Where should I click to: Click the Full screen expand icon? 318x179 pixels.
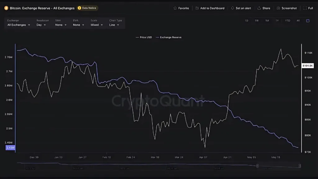click(x=305, y=8)
